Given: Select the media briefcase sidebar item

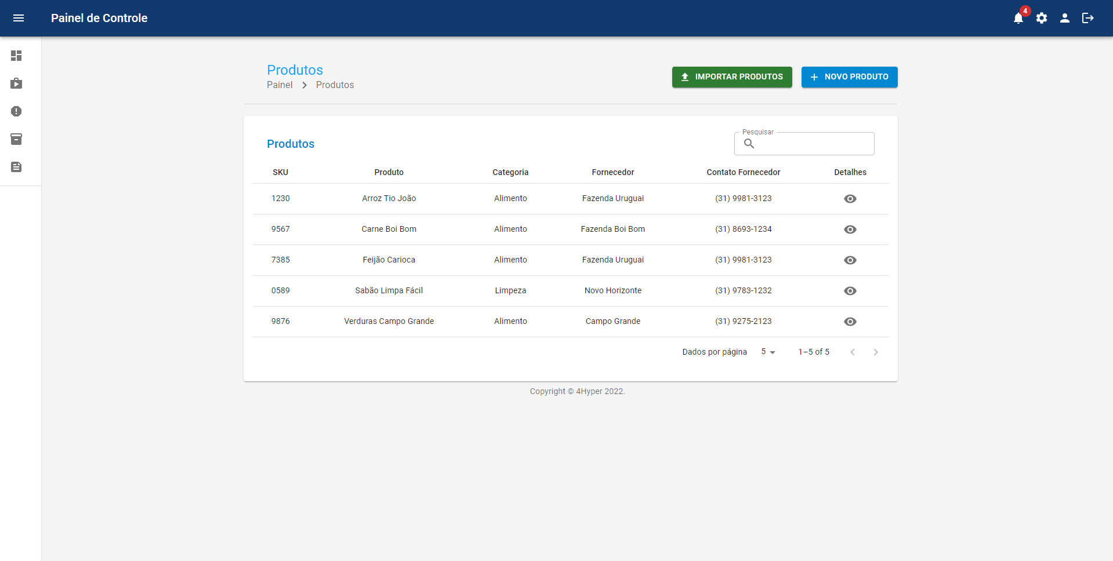Looking at the screenshot, I should pos(16,83).
